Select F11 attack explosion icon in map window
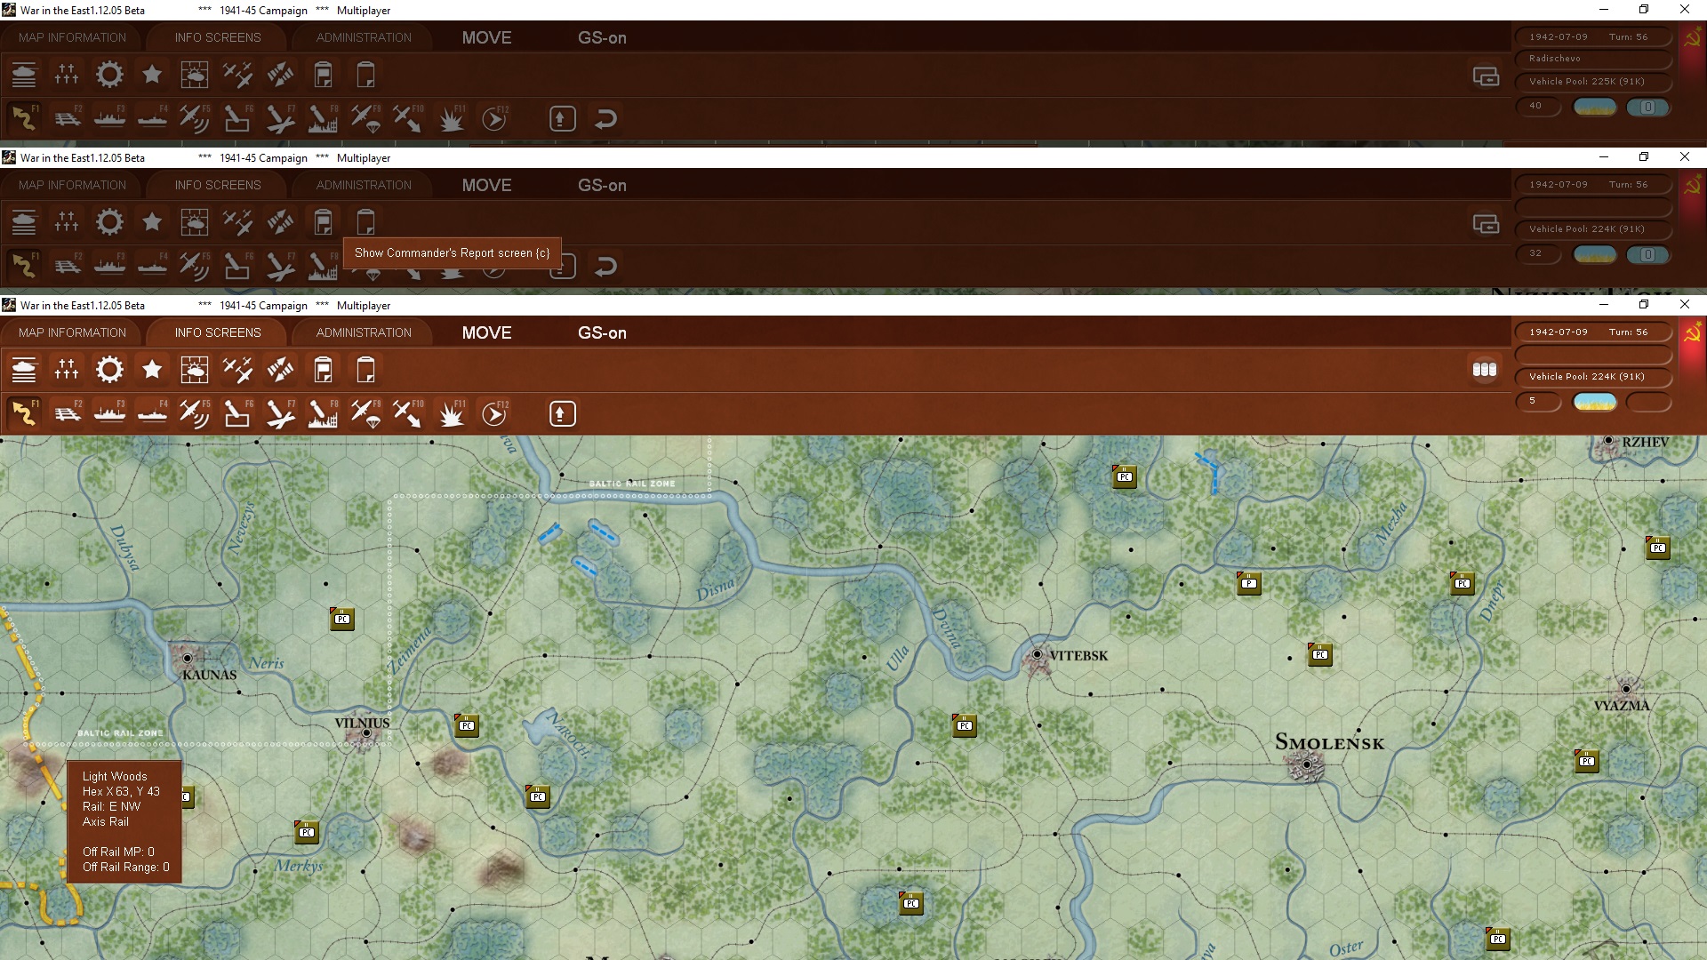Image resolution: width=1707 pixels, height=960 pixels. 451,413
